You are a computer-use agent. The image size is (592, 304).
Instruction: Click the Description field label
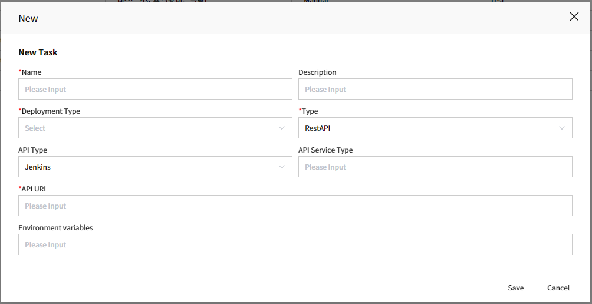tap(317, 72)
